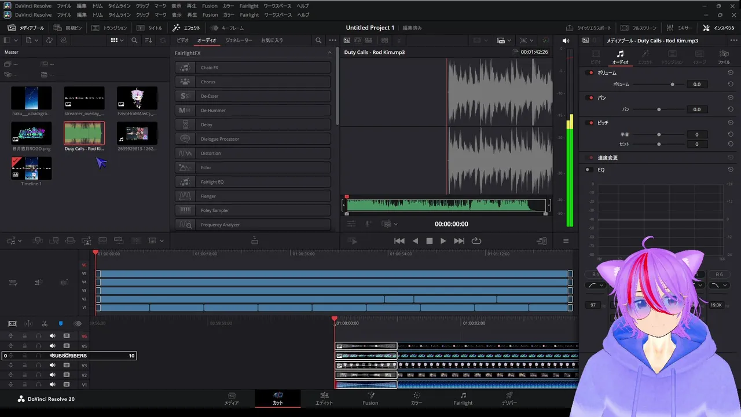741x417 pixels.
Task: Select the Duty Calls audio clip thumbnail
Action: [84, 133]
